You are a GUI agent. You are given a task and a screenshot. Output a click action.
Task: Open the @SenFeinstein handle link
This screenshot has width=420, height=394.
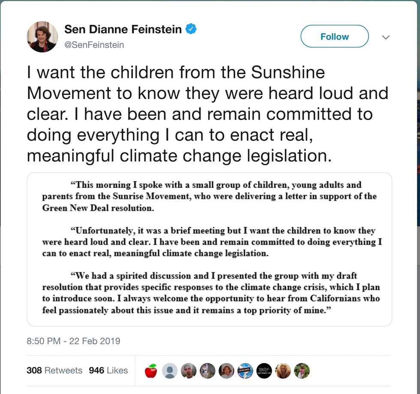coord(94,44)
